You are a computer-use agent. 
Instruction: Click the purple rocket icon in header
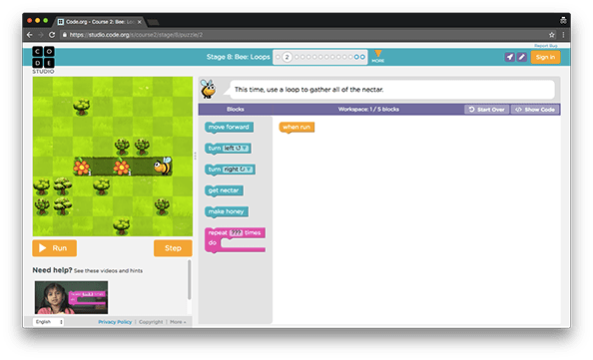[x=509, y=57]
